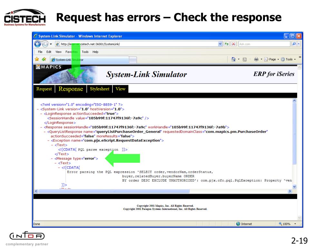Switch to the Stylesheet tab
The width and height of the screenshot is (330, 248).
[100, 89]
